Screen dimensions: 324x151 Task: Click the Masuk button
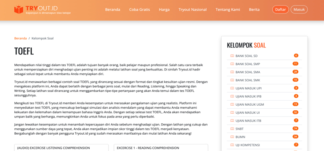coord(299,10)
